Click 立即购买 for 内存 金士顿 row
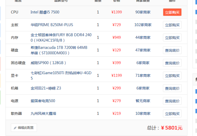The height and width of the screenshot is (136, 197). tap(172, 38)
